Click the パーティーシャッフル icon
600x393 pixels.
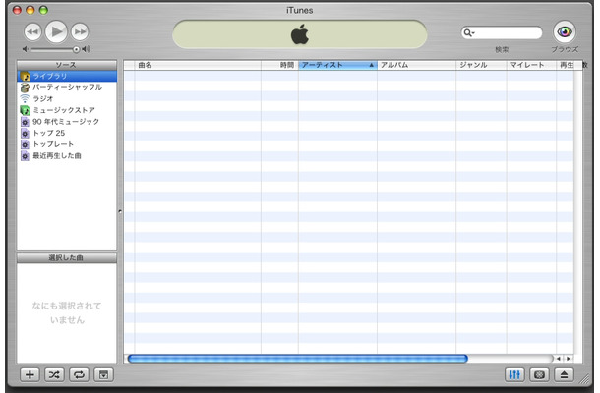tap(25, 87)
